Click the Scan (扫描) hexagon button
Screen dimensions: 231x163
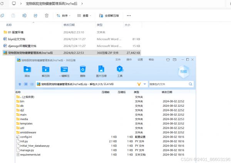point(184,72)
